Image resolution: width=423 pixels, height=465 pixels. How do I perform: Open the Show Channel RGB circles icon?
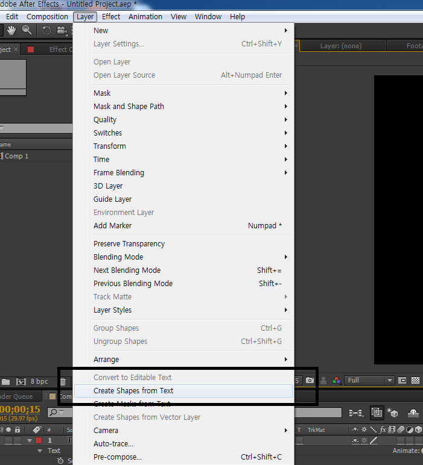tap(337, 380)
